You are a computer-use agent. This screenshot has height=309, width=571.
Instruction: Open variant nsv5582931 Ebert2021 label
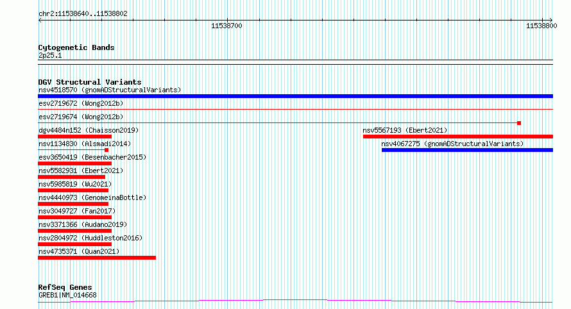pos(81,171)
